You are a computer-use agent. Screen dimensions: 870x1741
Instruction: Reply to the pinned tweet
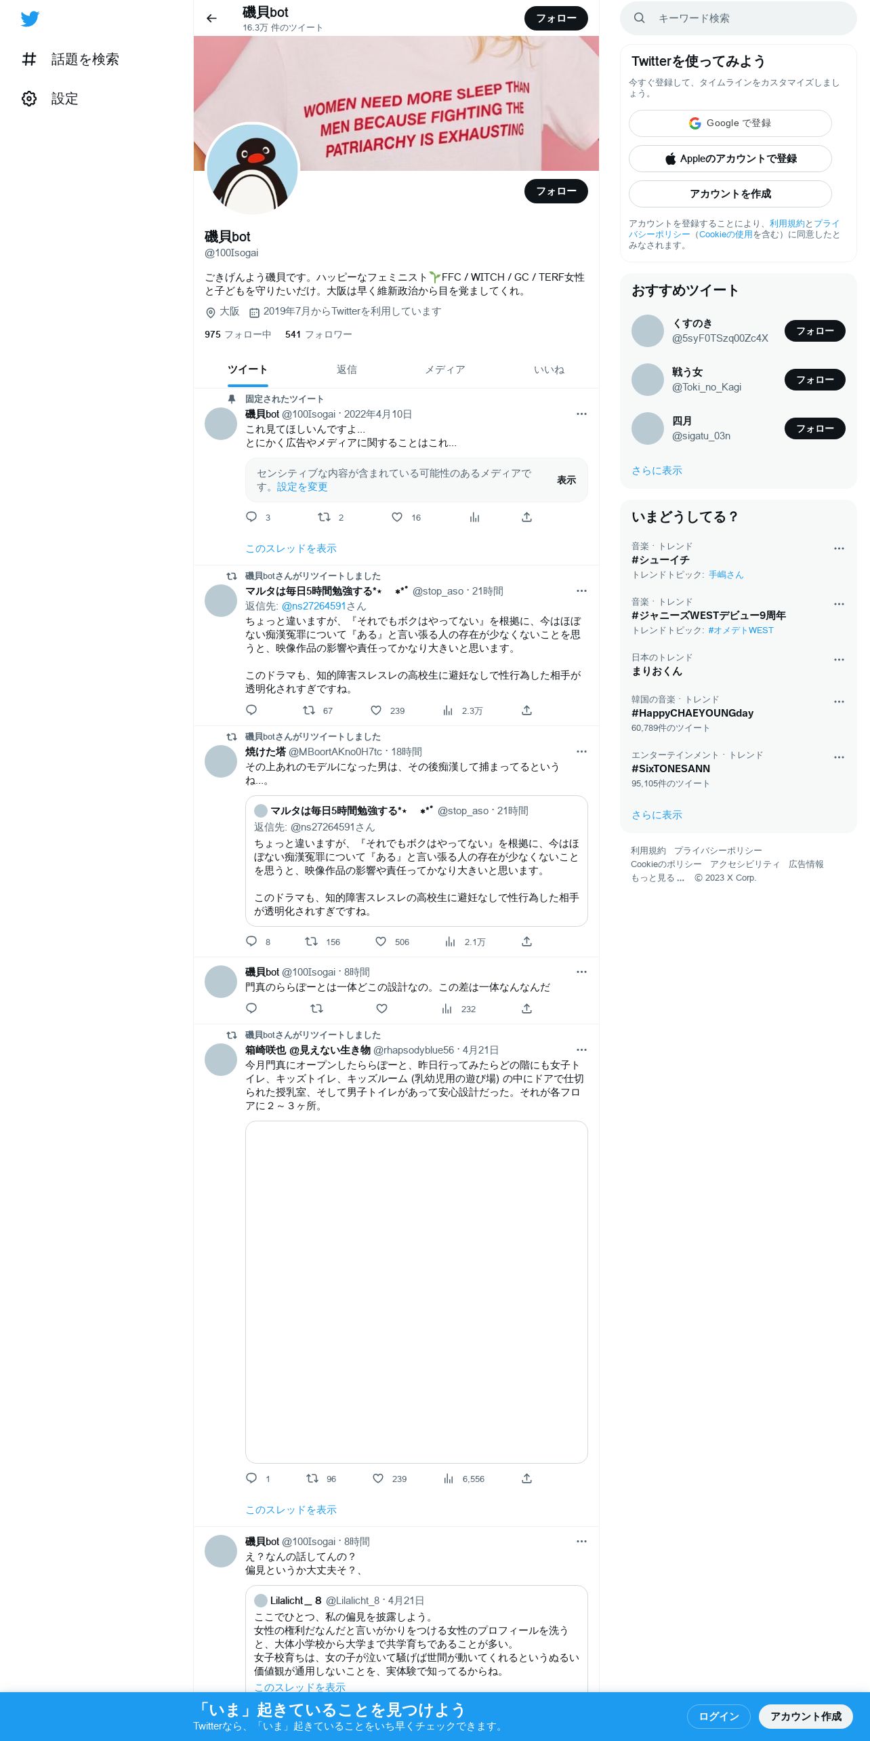point(251,517)
